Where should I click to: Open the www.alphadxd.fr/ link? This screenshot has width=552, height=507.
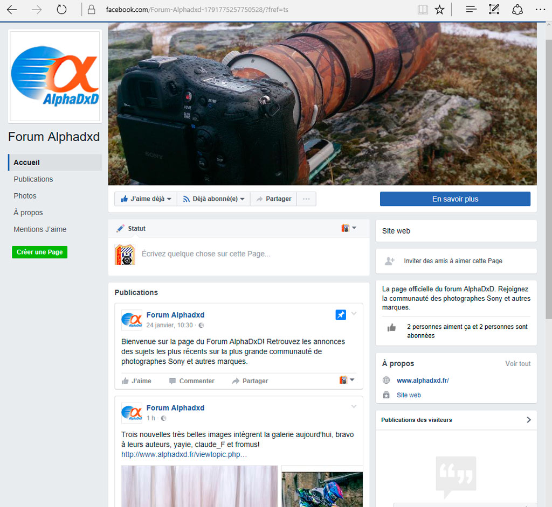click(423, 381)
